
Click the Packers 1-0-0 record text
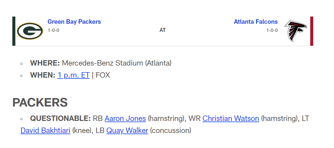click(x=54, y=30)
